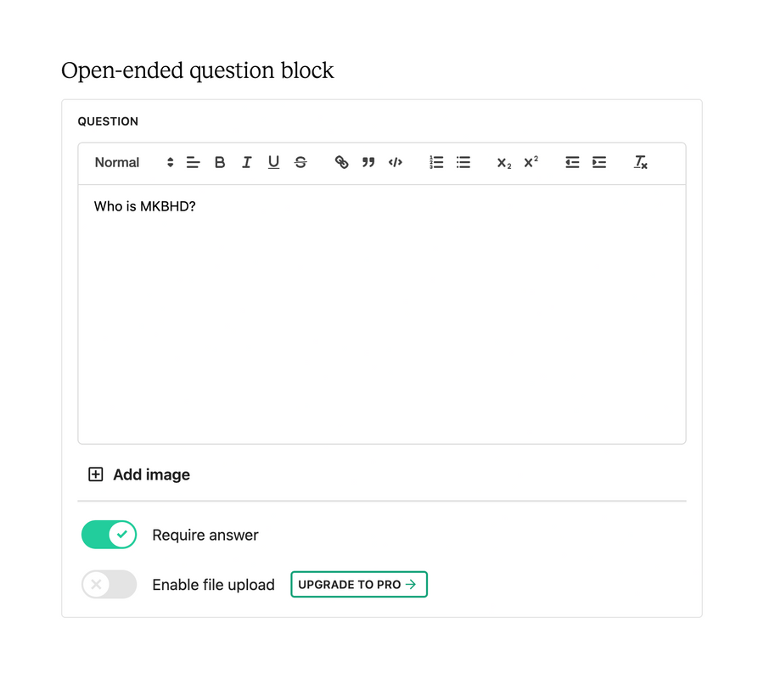Decrease the text indent

pyautogui.click(x=571, y=162)
